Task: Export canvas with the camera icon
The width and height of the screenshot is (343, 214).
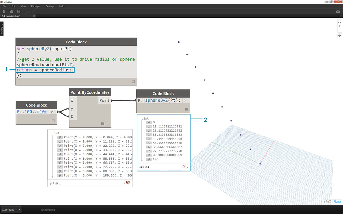Action: click(338, 11)
